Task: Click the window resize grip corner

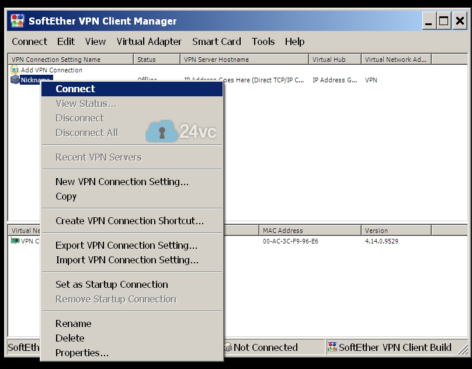Action: point(463,349)
